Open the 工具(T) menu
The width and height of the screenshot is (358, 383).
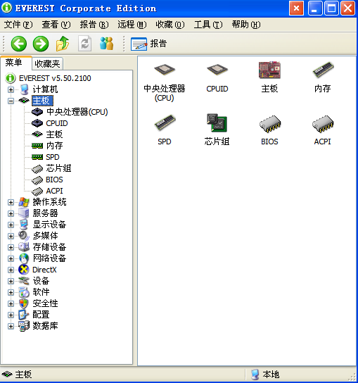click(208, 25)
